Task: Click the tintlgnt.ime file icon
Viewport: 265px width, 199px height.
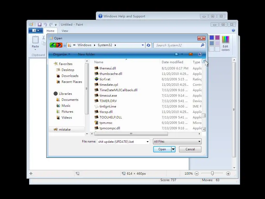Action: [96, 106]
